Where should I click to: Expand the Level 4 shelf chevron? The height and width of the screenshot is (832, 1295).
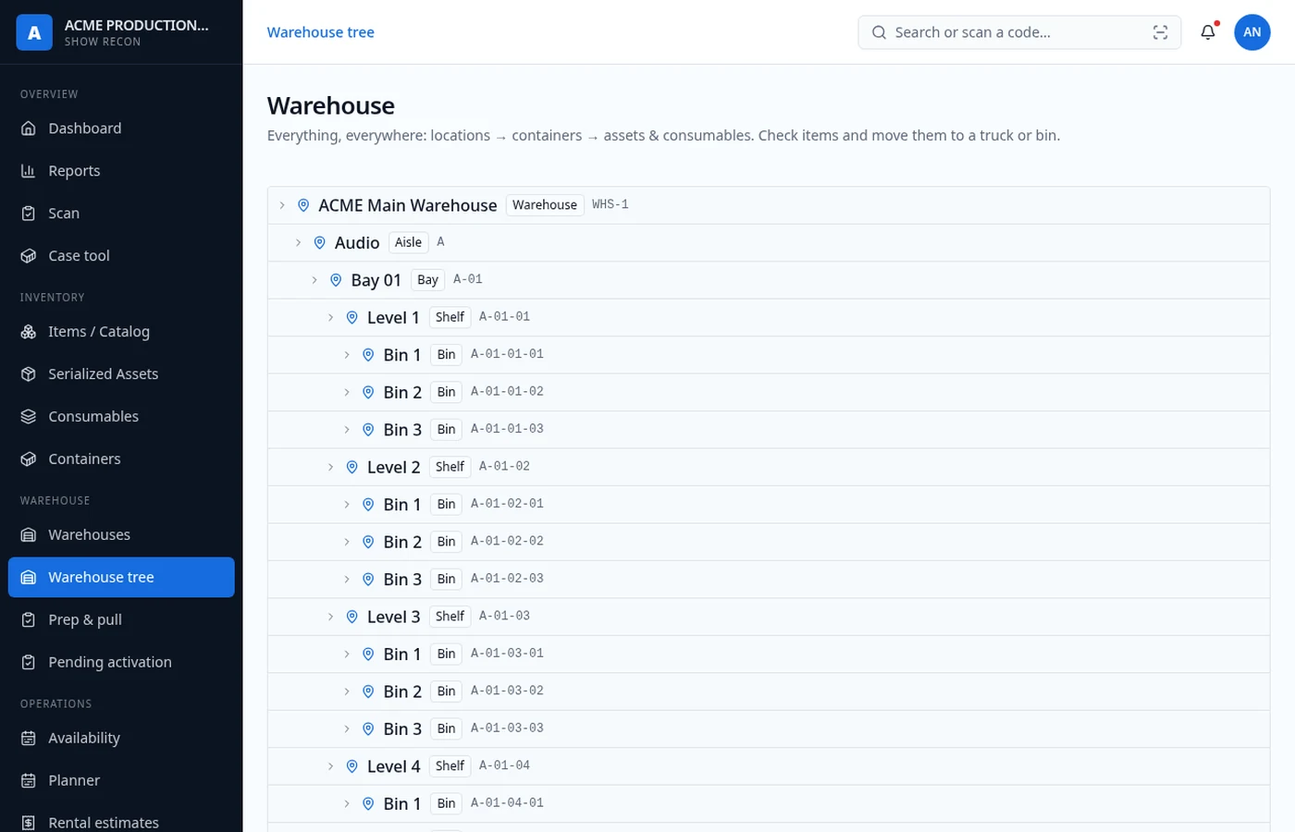pos(330,766)
